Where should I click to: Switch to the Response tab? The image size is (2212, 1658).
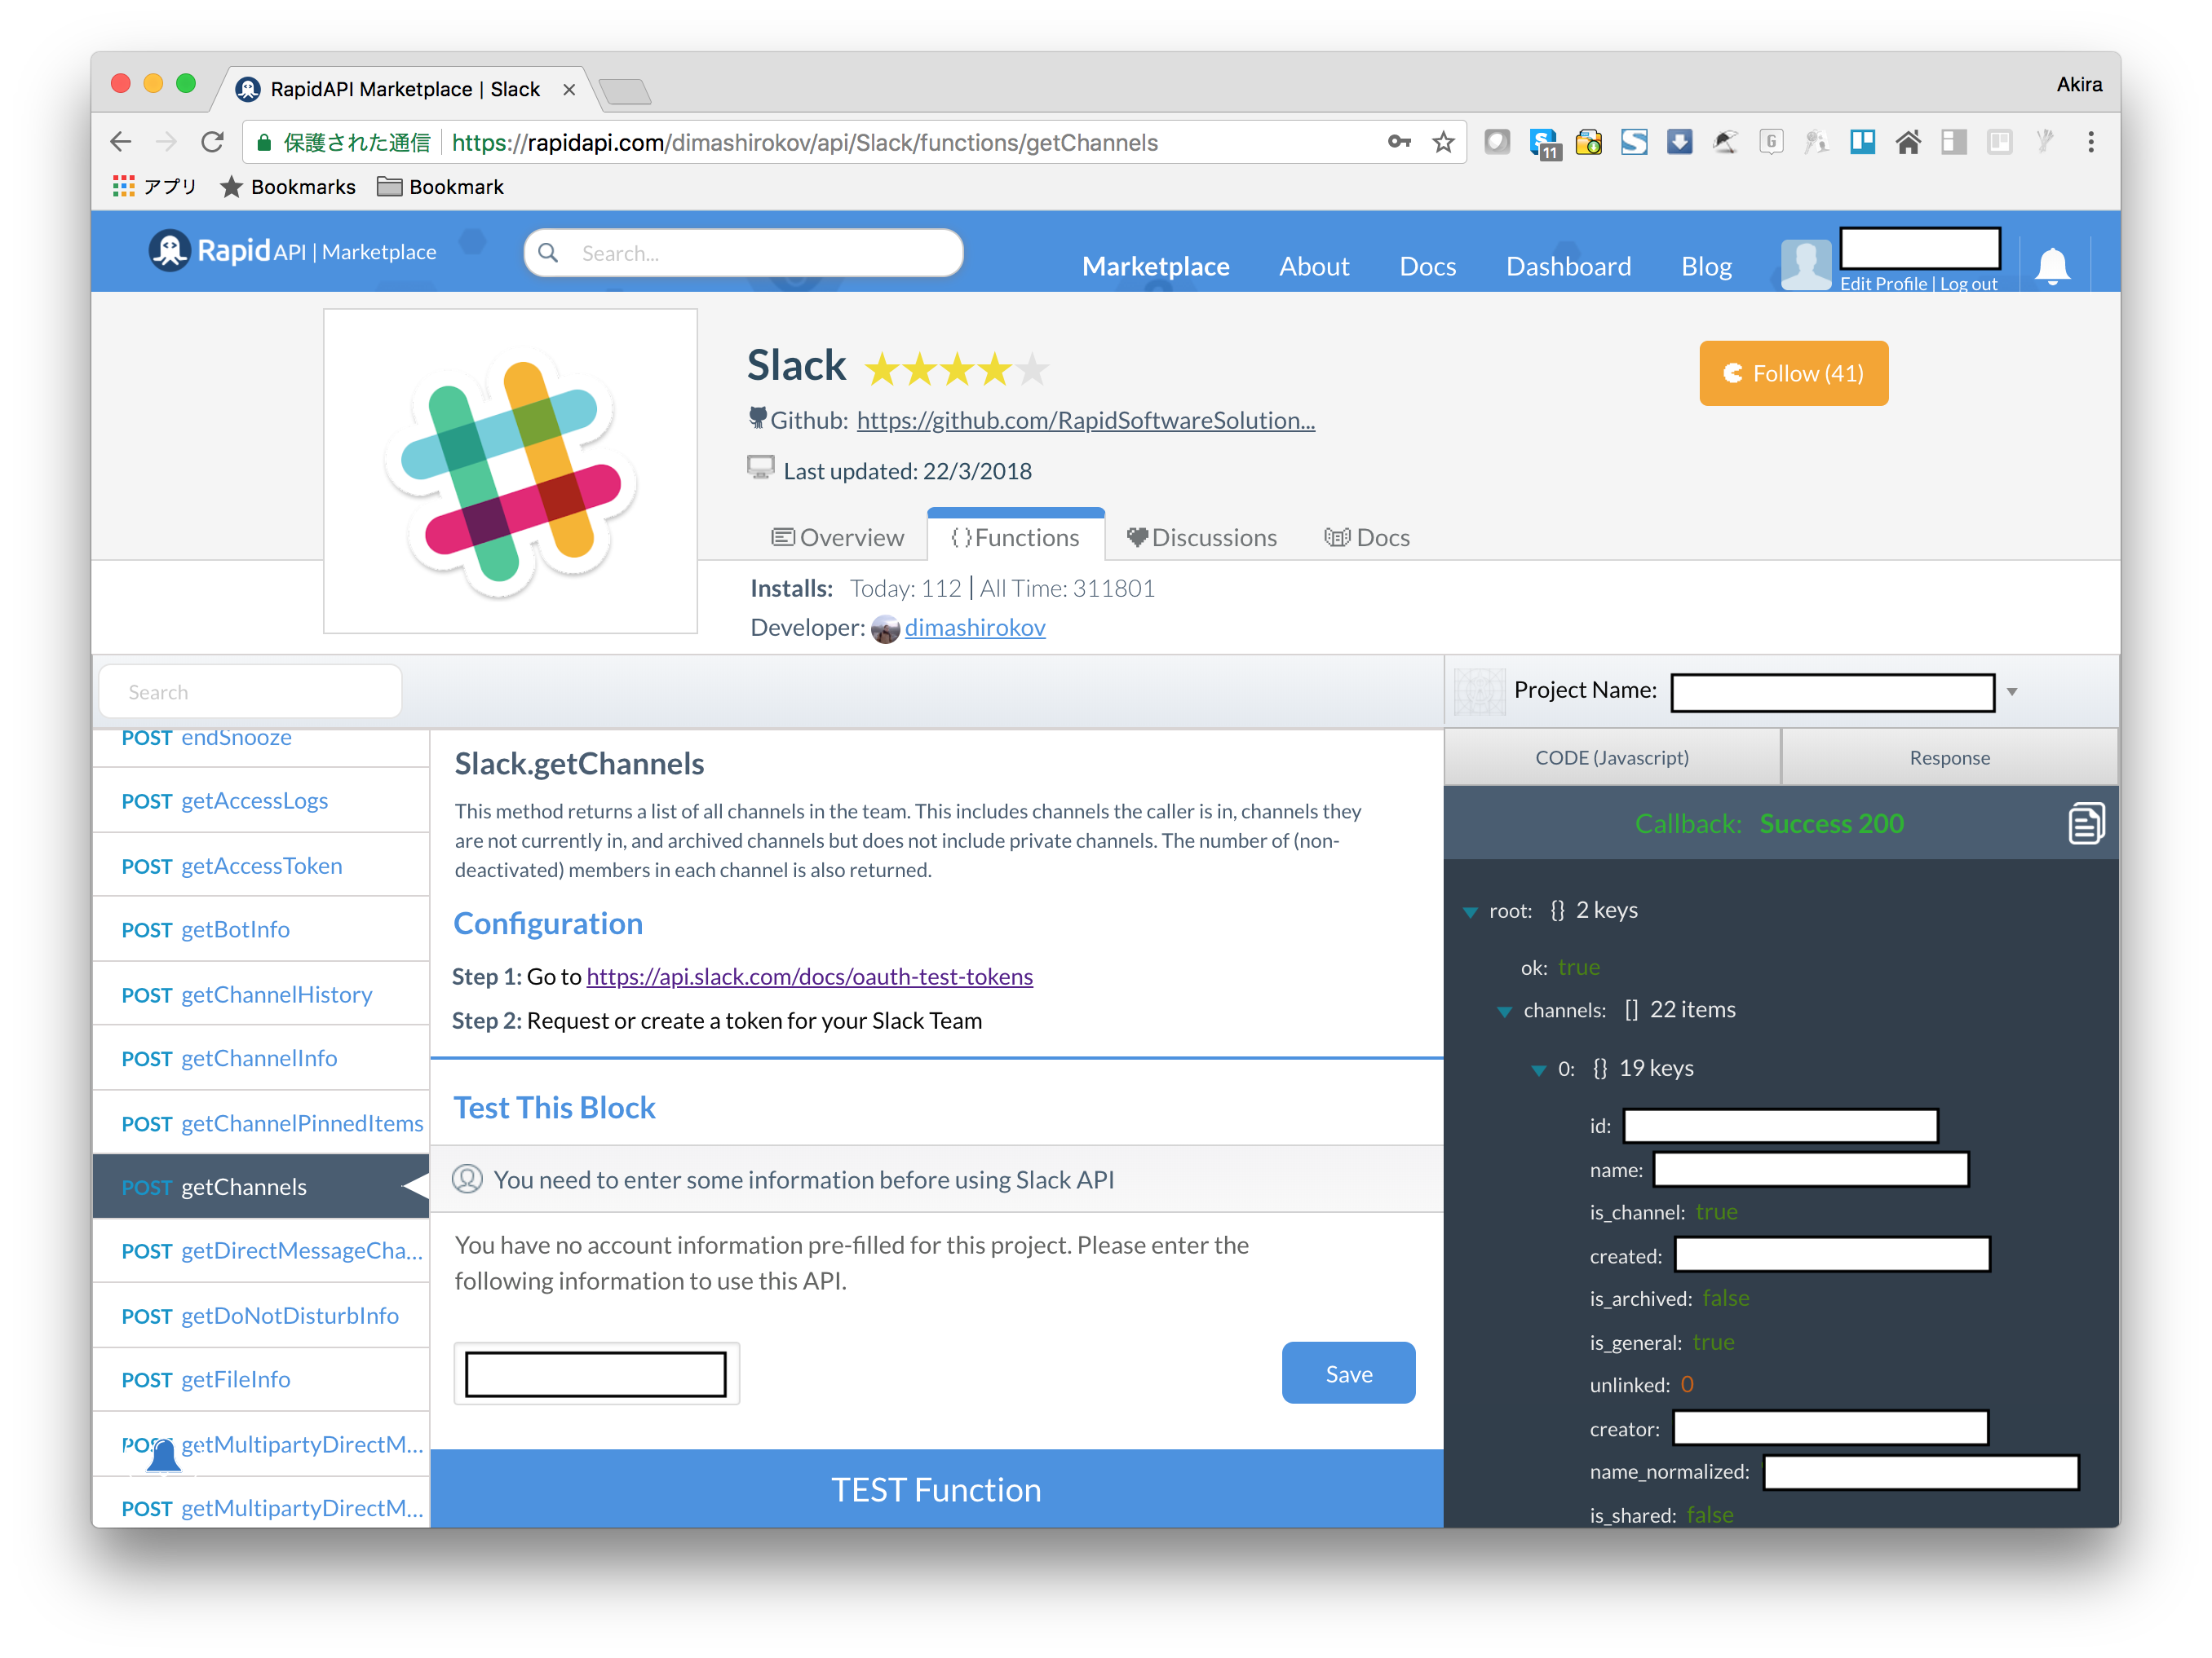pos(1949,757)
